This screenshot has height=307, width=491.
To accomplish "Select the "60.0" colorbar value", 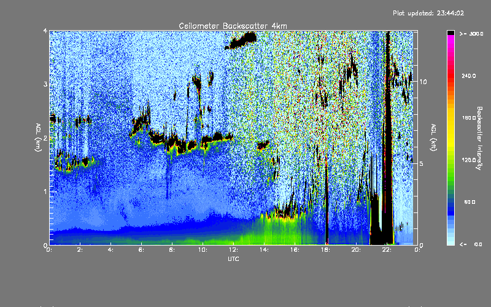I will point(470,202).
